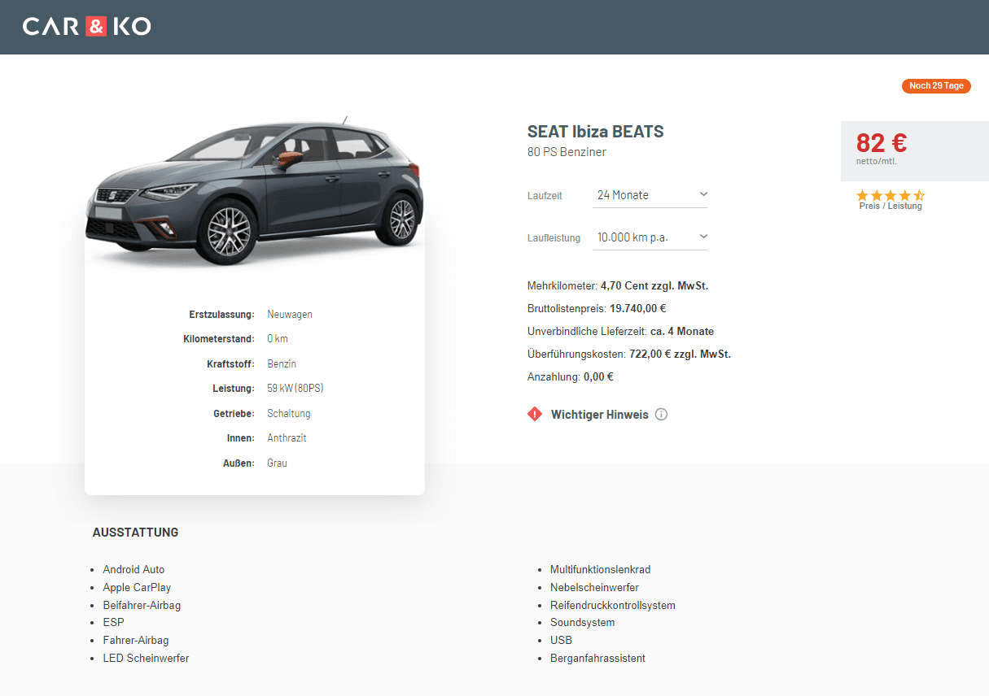The height and width of the screenshot is (696, 989).
Task: Click the Außen value Grau
Action: click(277, 463)
